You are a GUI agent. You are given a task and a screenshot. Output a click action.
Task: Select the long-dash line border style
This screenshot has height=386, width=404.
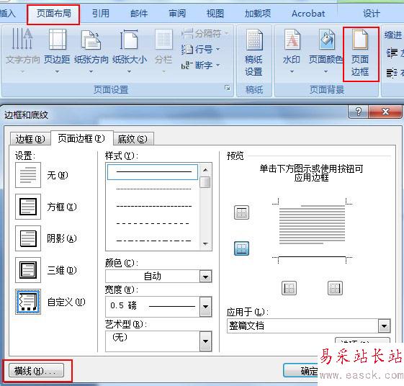[153, 223]
